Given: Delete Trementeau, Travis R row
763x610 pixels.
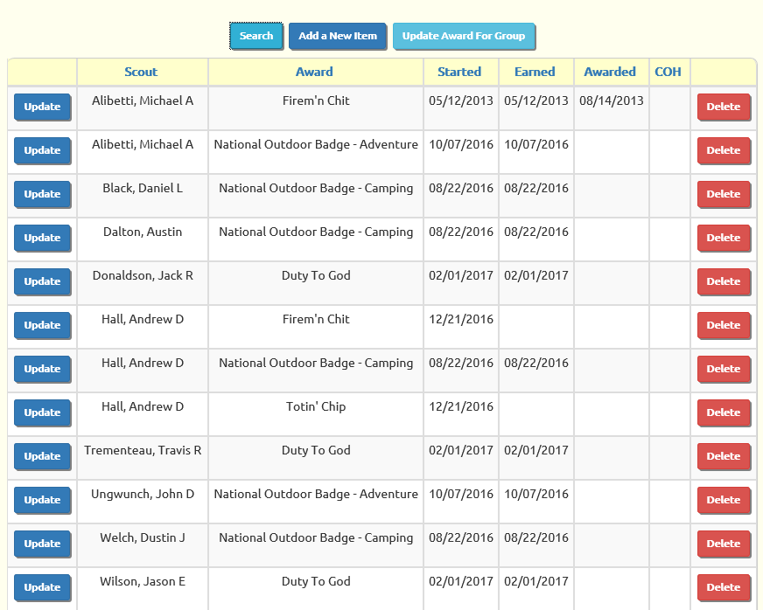Looking at the screenshot, I should click(x=724, y=457).
